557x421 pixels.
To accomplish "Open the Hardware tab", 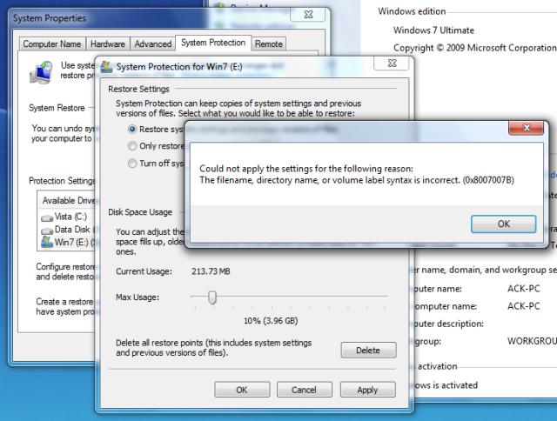I will point(108,44).
